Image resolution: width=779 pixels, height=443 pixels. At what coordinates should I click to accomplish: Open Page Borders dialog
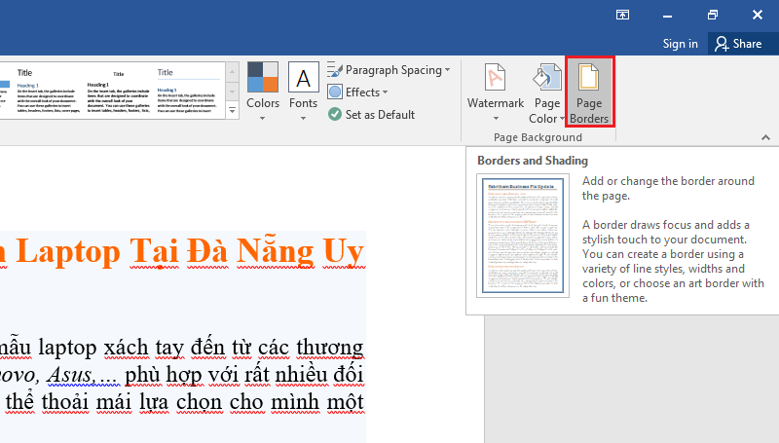click(589, 92)
